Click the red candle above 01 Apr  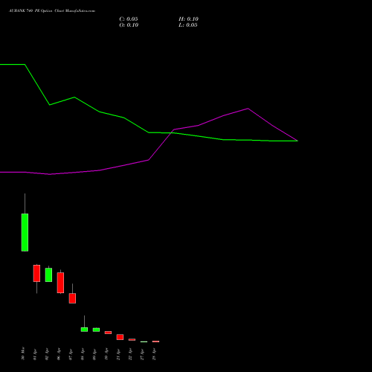36,273
